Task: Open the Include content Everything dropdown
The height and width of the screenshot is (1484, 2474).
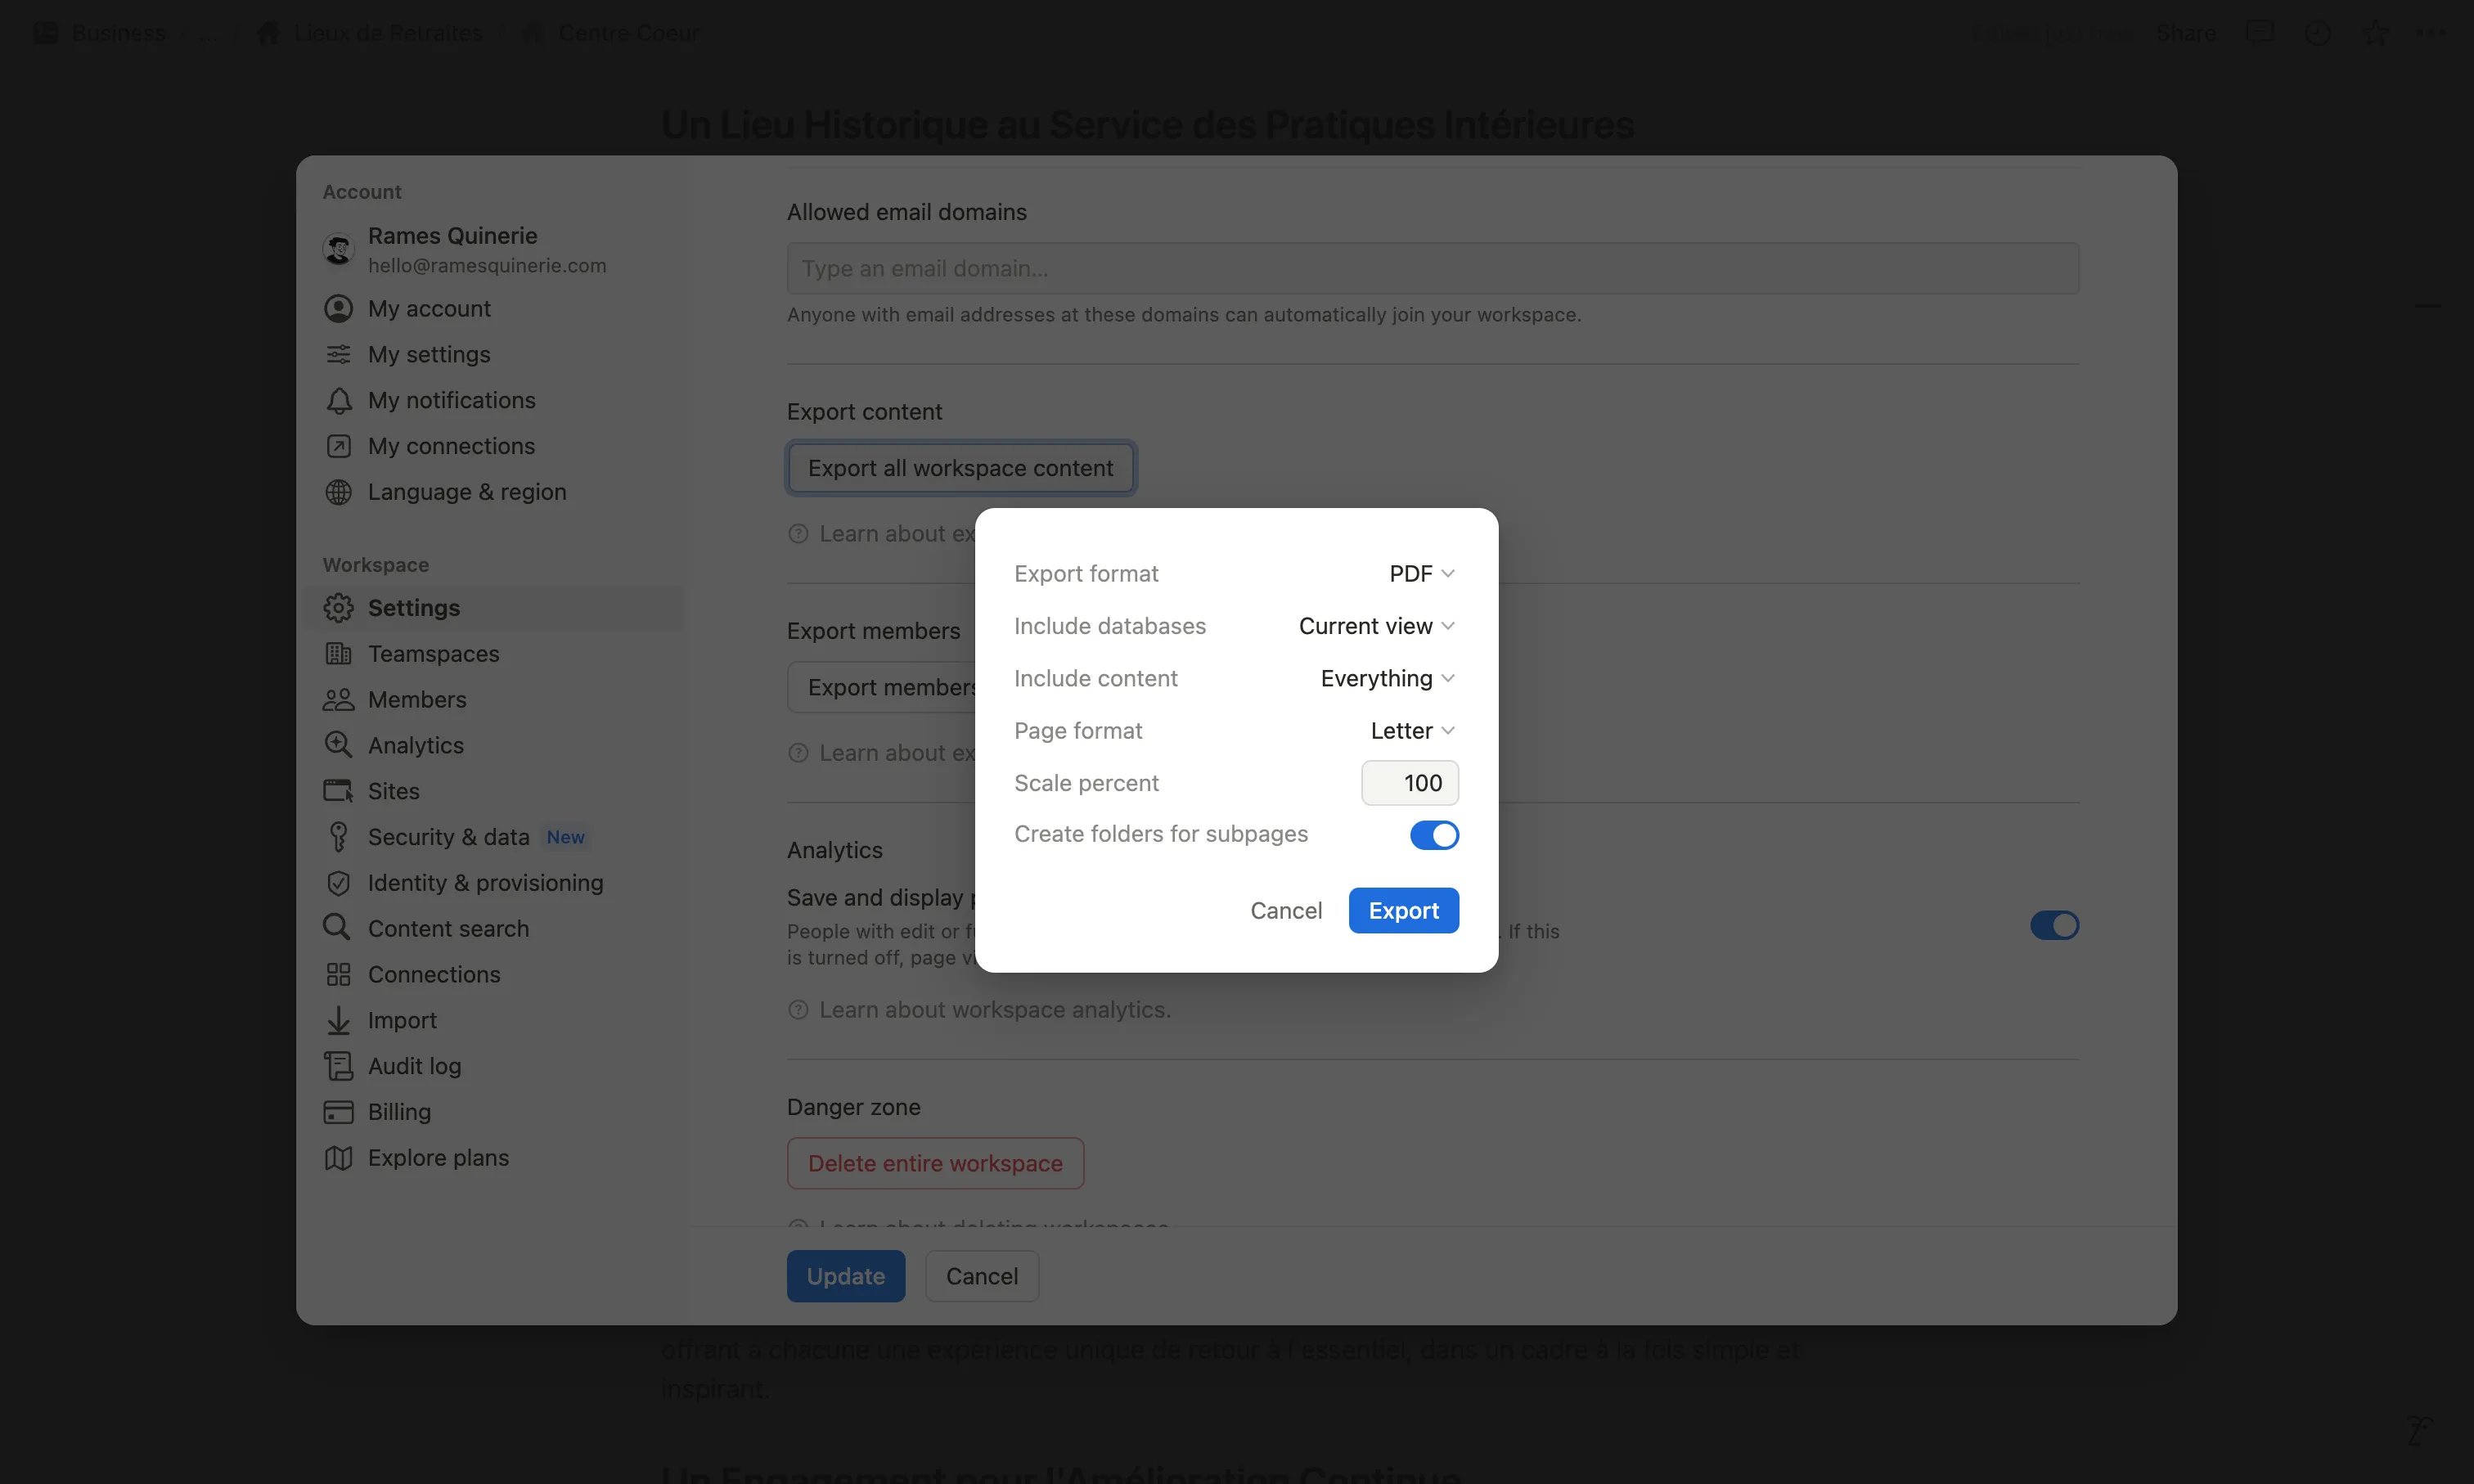Action: pos(1388,678)
